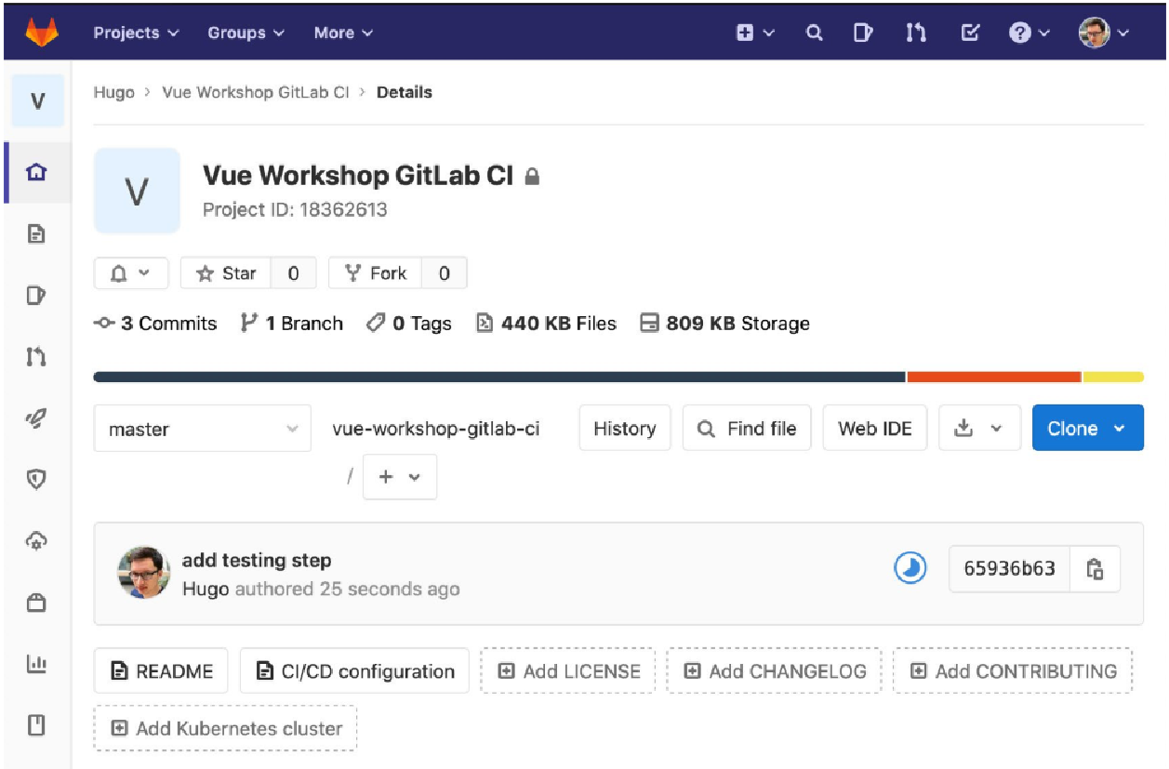Screen dimensions: 1169x769
Task: Click the Hugo breadcrumb link
Action: 113,92
